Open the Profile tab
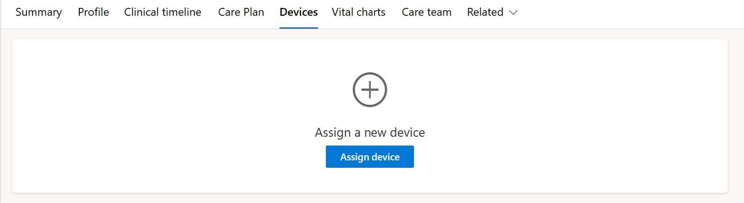 [93, 12]
